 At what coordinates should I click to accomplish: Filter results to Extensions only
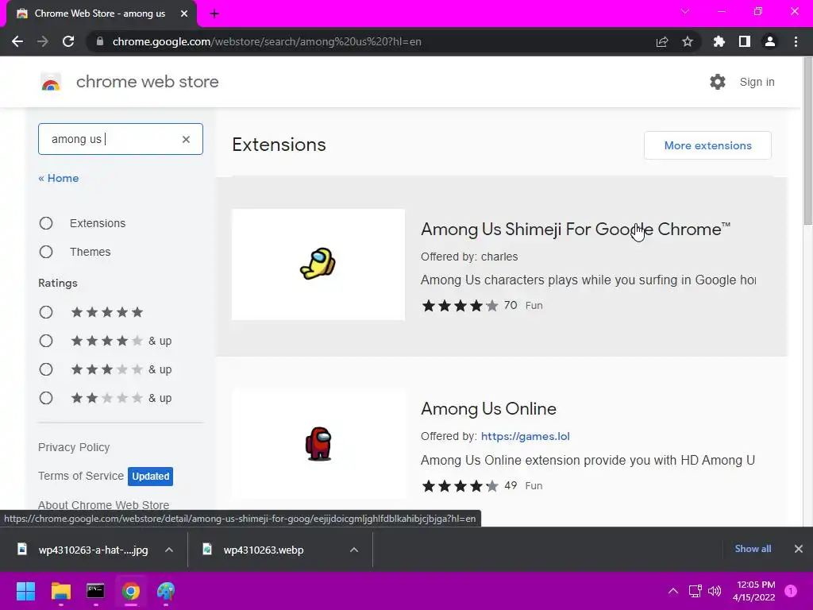point(46,223)
